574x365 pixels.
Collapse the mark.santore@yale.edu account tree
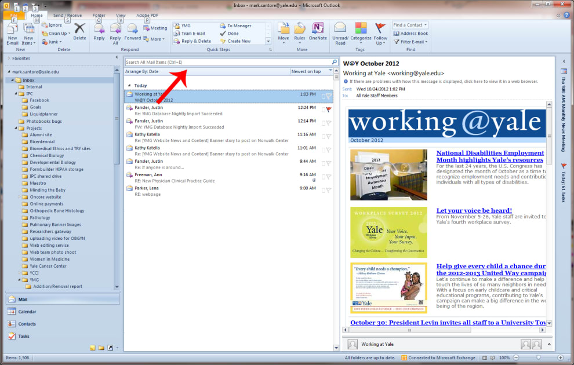coord(9,72)
